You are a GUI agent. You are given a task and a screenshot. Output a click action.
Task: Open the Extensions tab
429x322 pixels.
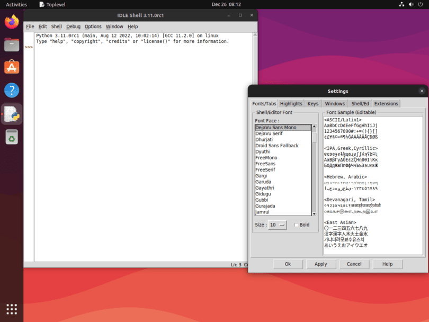386,104
